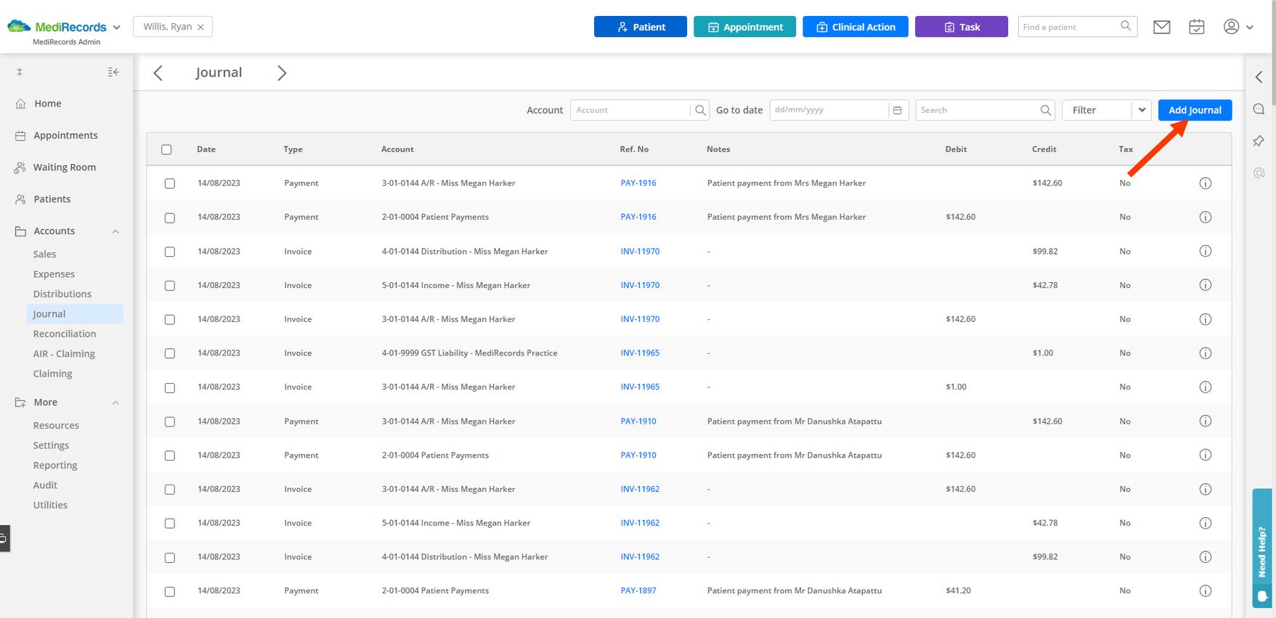Check the INV-11970 A/R $142.60 debit row

coord(170,319)
